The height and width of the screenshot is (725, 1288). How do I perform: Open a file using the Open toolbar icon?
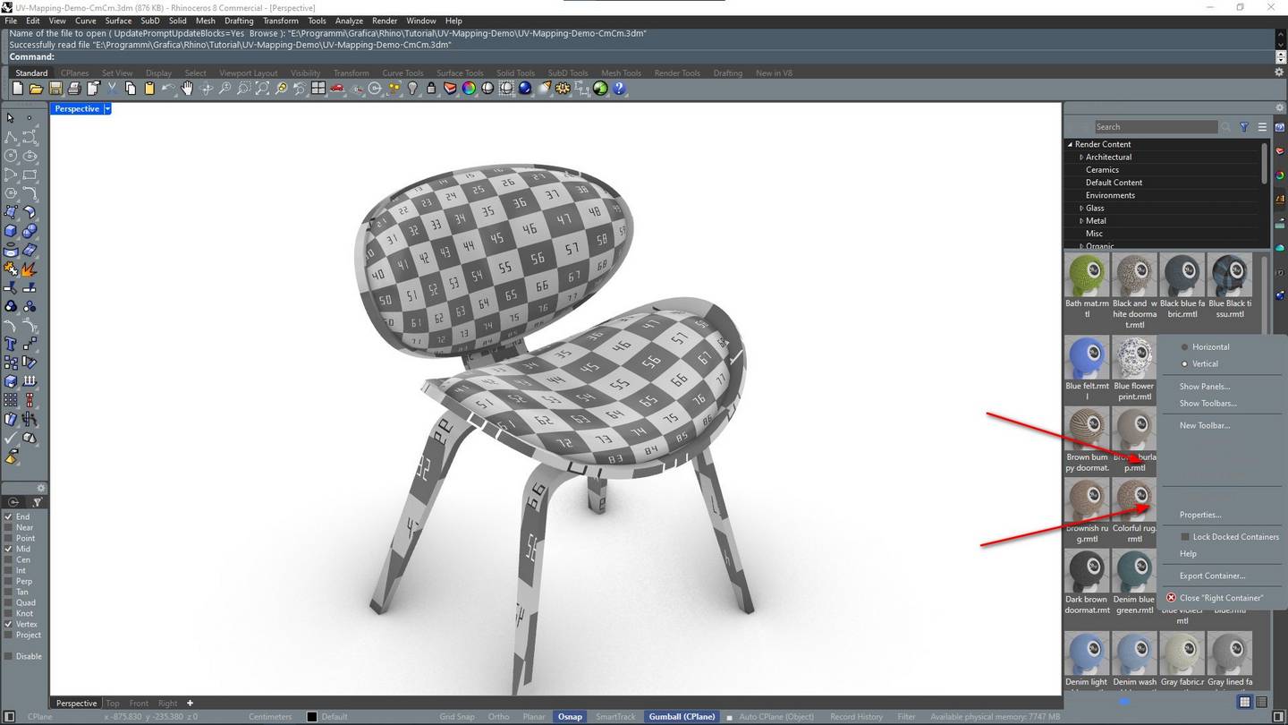[x=36, y=88]
